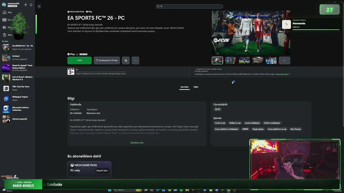The height and width of the screenshot is (193, 344).
Task: Open Enlisted from the recent games list
Action: (18, 58)
